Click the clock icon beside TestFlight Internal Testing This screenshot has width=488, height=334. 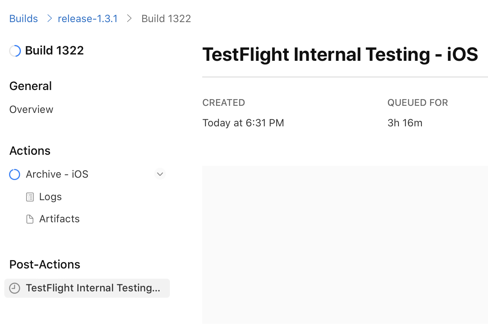[15, 288]
